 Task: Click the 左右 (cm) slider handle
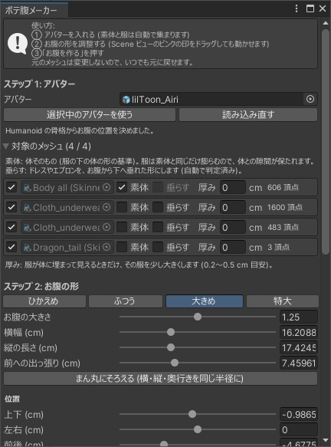pos(198,429)
